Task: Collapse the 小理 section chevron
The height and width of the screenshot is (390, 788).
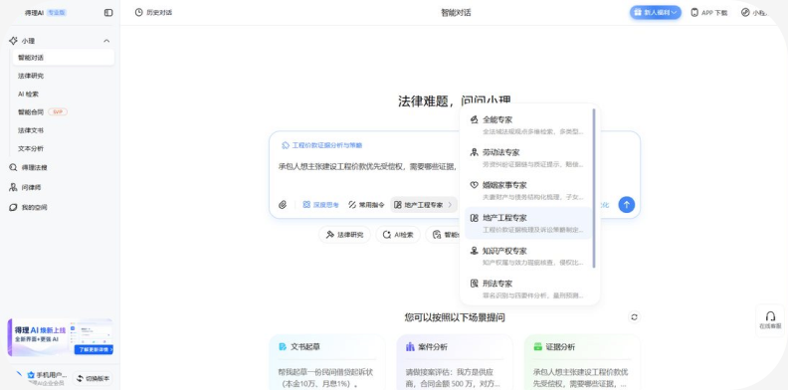Action: 106,41
